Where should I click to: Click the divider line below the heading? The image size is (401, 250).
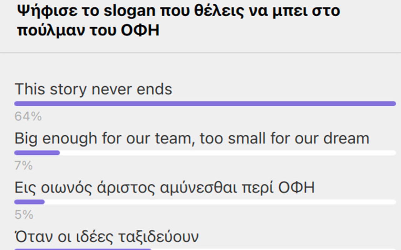coord(200,52)
